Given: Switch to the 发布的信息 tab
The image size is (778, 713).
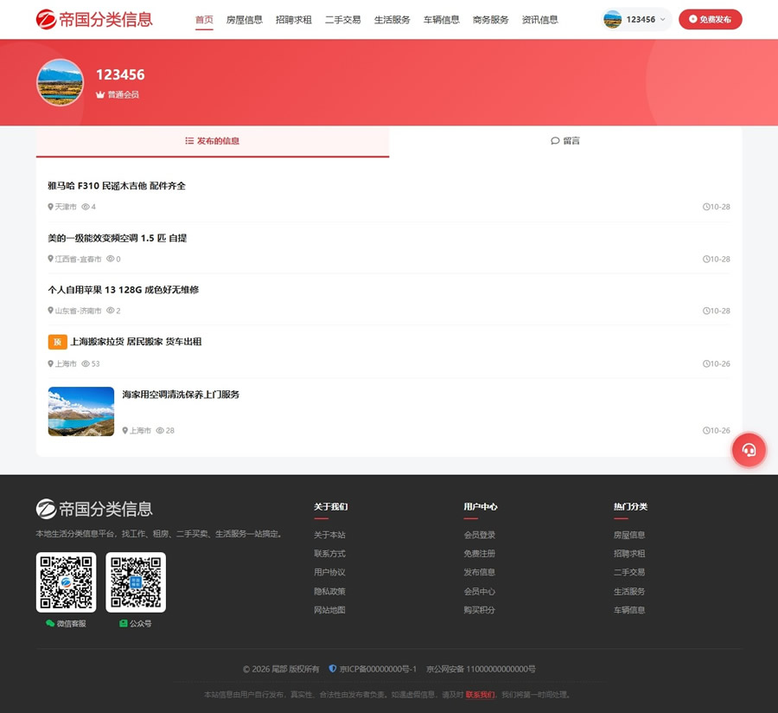Looking at the screenshot, I should tap(213, 141).
